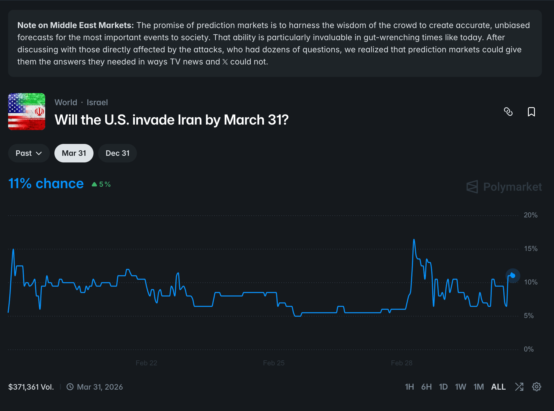Open the World category link
The image size is (554, 411).
click(x=66, y=102)
